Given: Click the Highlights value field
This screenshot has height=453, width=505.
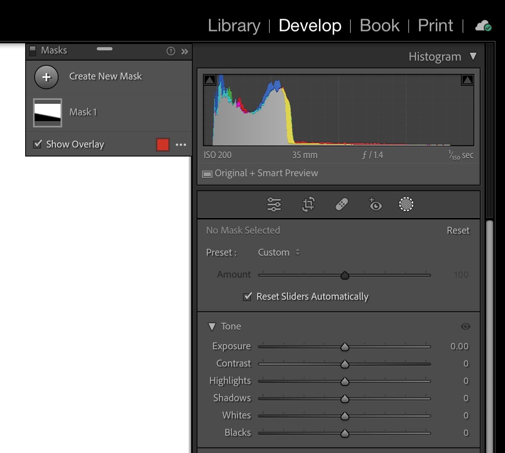Looking at the screenshot, I should (466, 381).
